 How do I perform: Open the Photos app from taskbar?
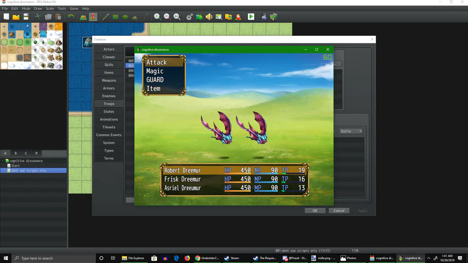click(348, 258)
